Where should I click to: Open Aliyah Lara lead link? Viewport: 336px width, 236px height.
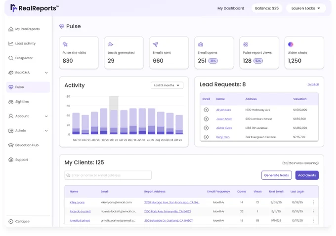pos(224,110)
